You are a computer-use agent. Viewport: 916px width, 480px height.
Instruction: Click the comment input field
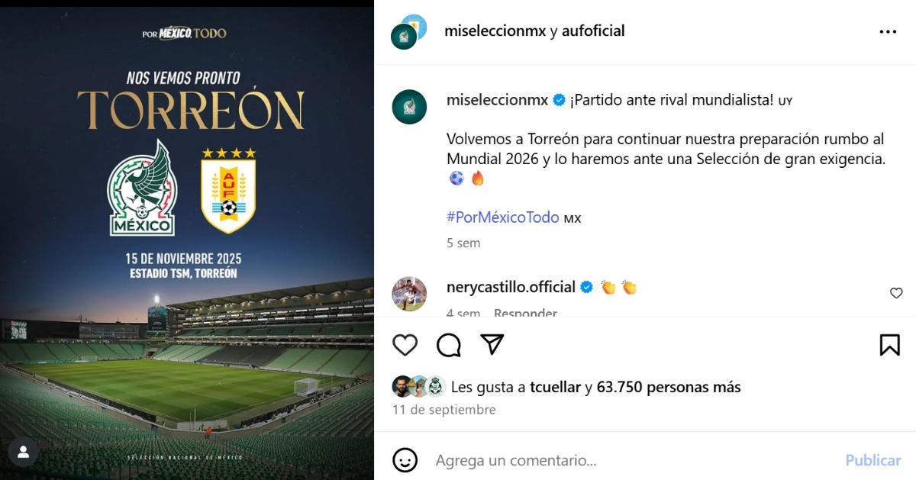626,460
